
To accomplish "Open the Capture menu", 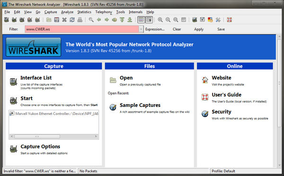I will click(51, 12).
